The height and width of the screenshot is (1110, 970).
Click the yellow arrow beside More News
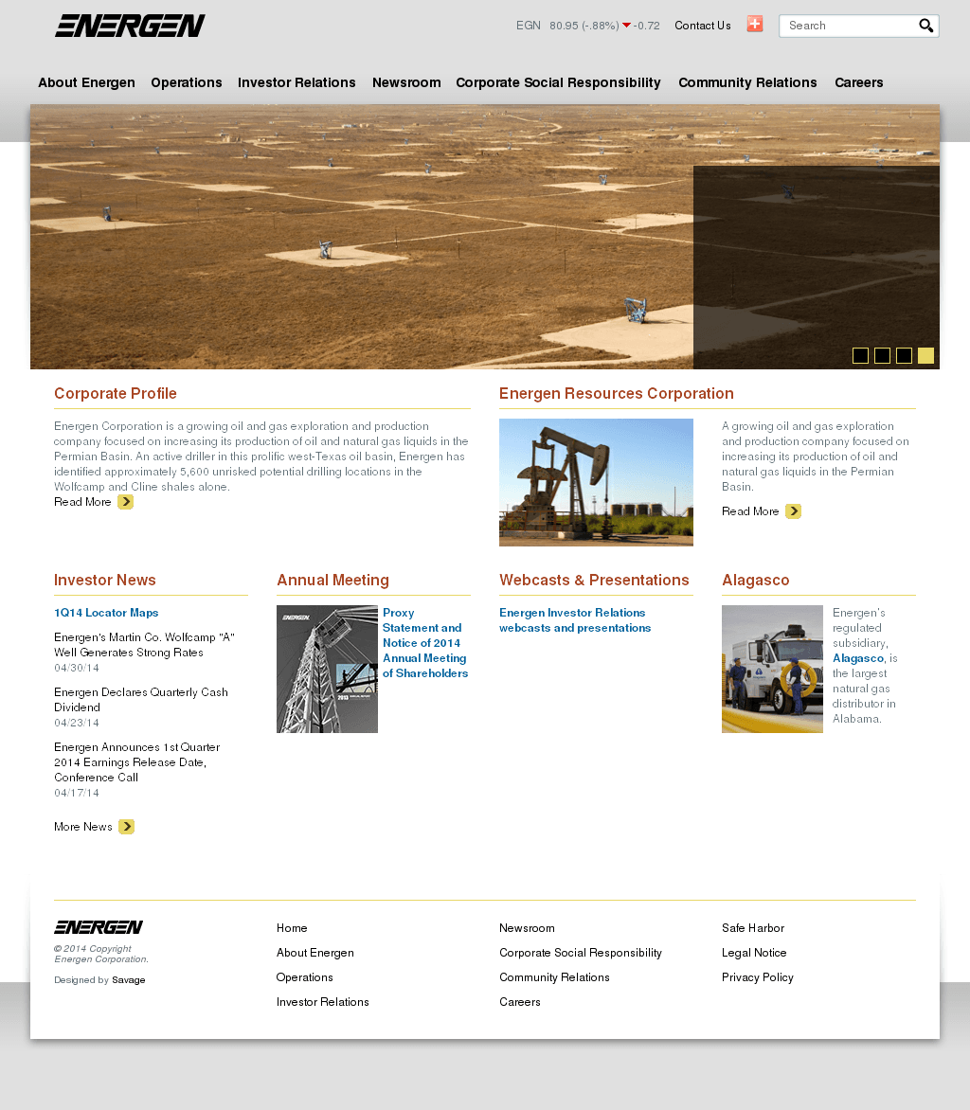[126, 827]
